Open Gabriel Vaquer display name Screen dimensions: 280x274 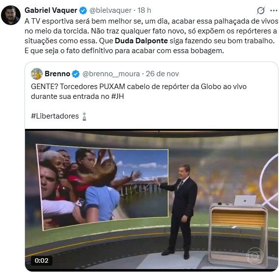[51, 10]
